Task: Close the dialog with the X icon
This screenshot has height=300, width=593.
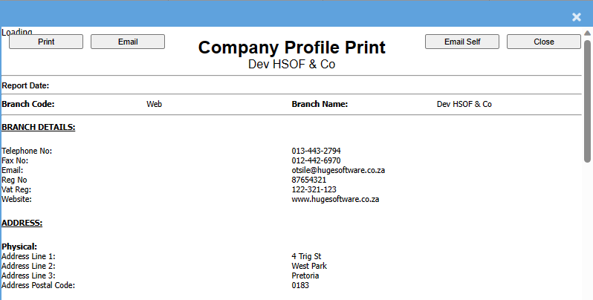Action: (577, 17)
